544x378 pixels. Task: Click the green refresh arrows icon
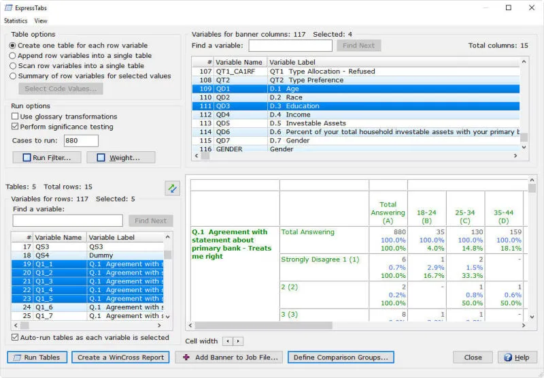(x=172, y=189)
